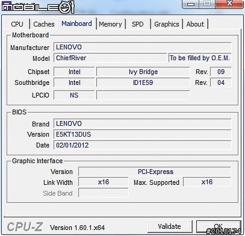This screenshot has width=245, height=236.
Task: Click the CPU-Z logo text
Action: tap(25, 227)
